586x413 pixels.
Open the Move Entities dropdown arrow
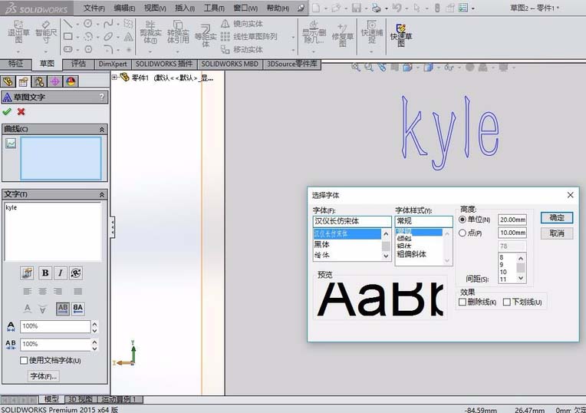tap(293, 50)
